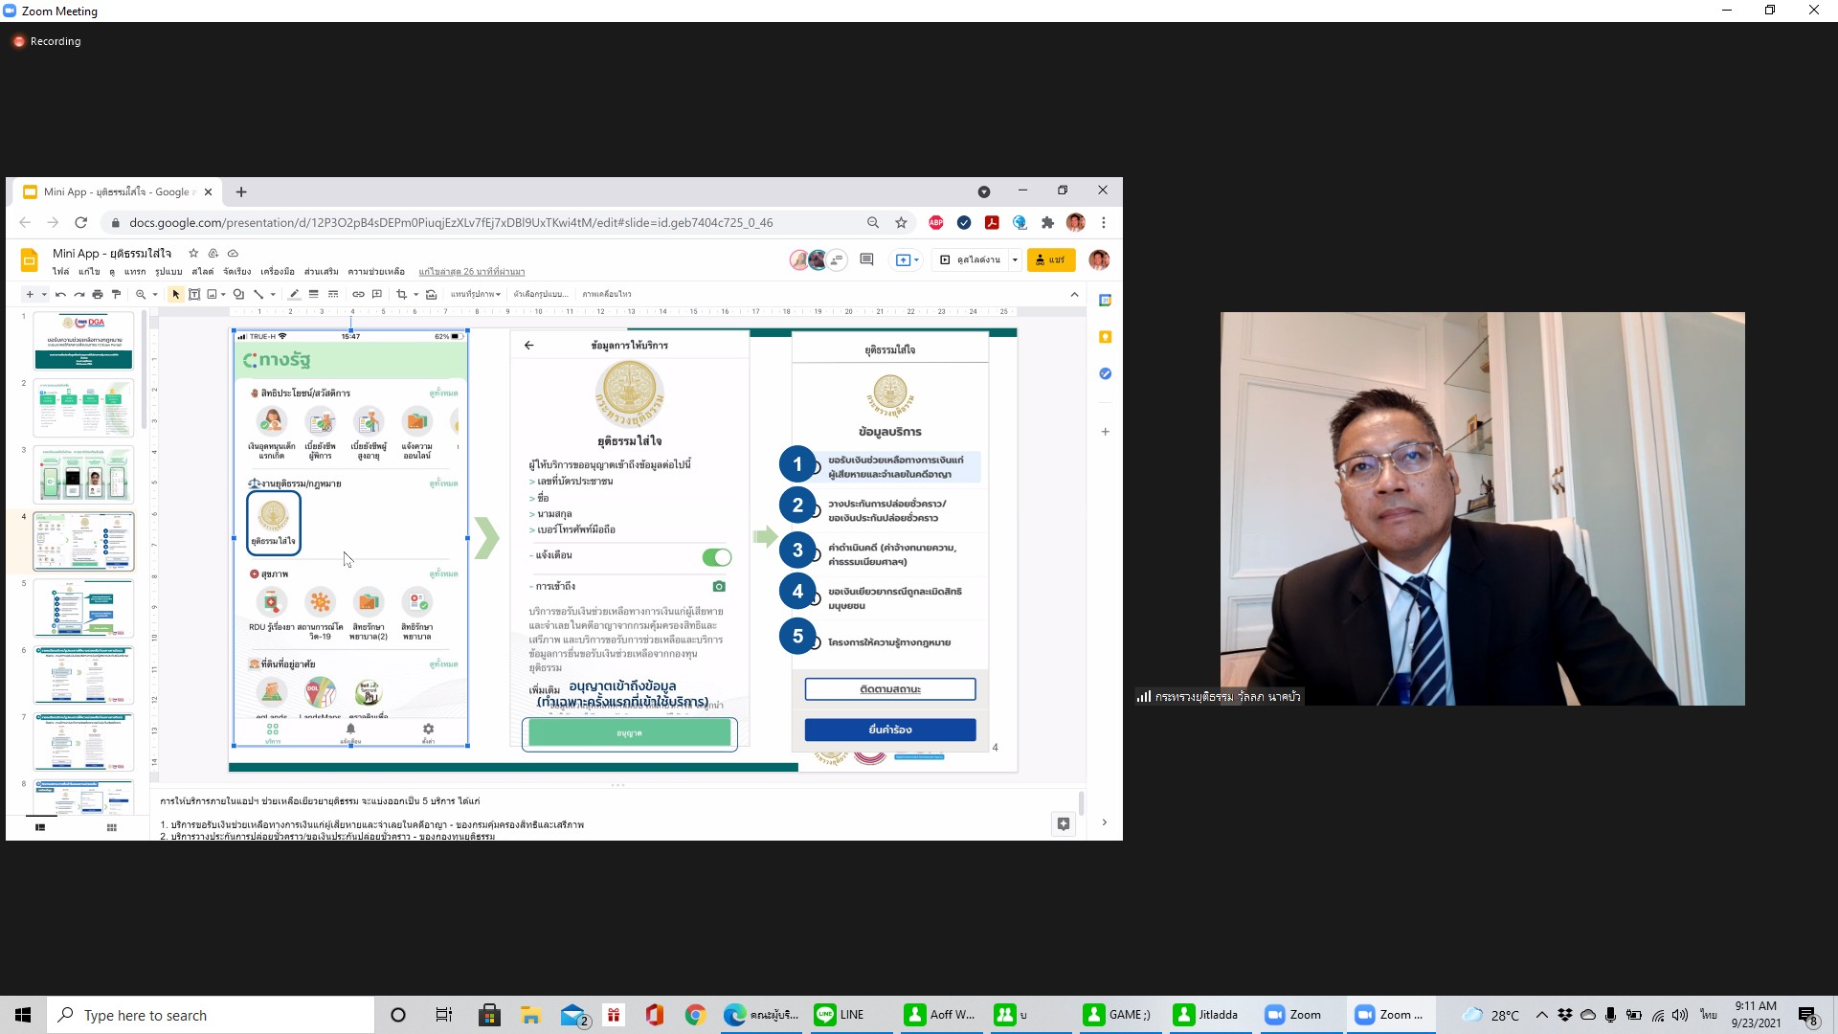Open the zoom level dropdown arrow
The image size is (1838, 1034).
[x=155, y=295]
